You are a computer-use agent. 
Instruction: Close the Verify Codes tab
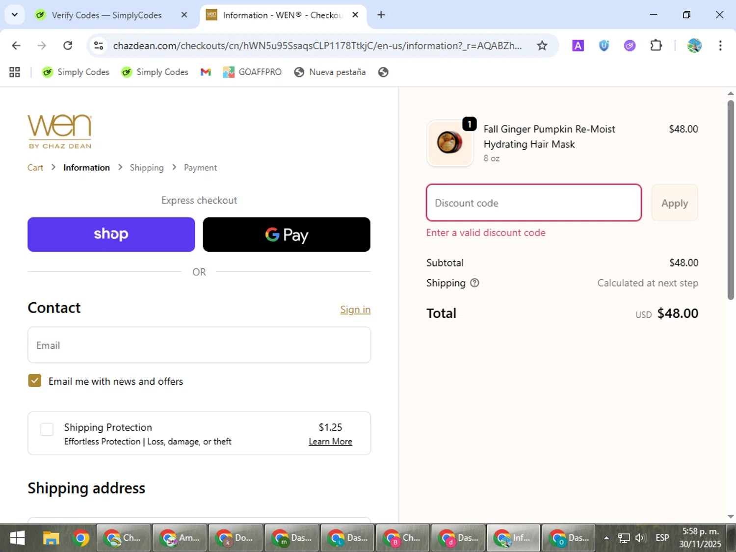point(184,15)
